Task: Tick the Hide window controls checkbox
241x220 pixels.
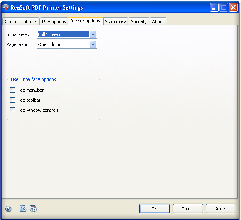Action: point(12,110)
